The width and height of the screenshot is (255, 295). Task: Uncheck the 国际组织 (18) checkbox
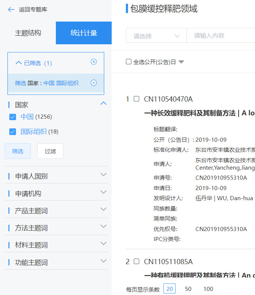(13, 132)
